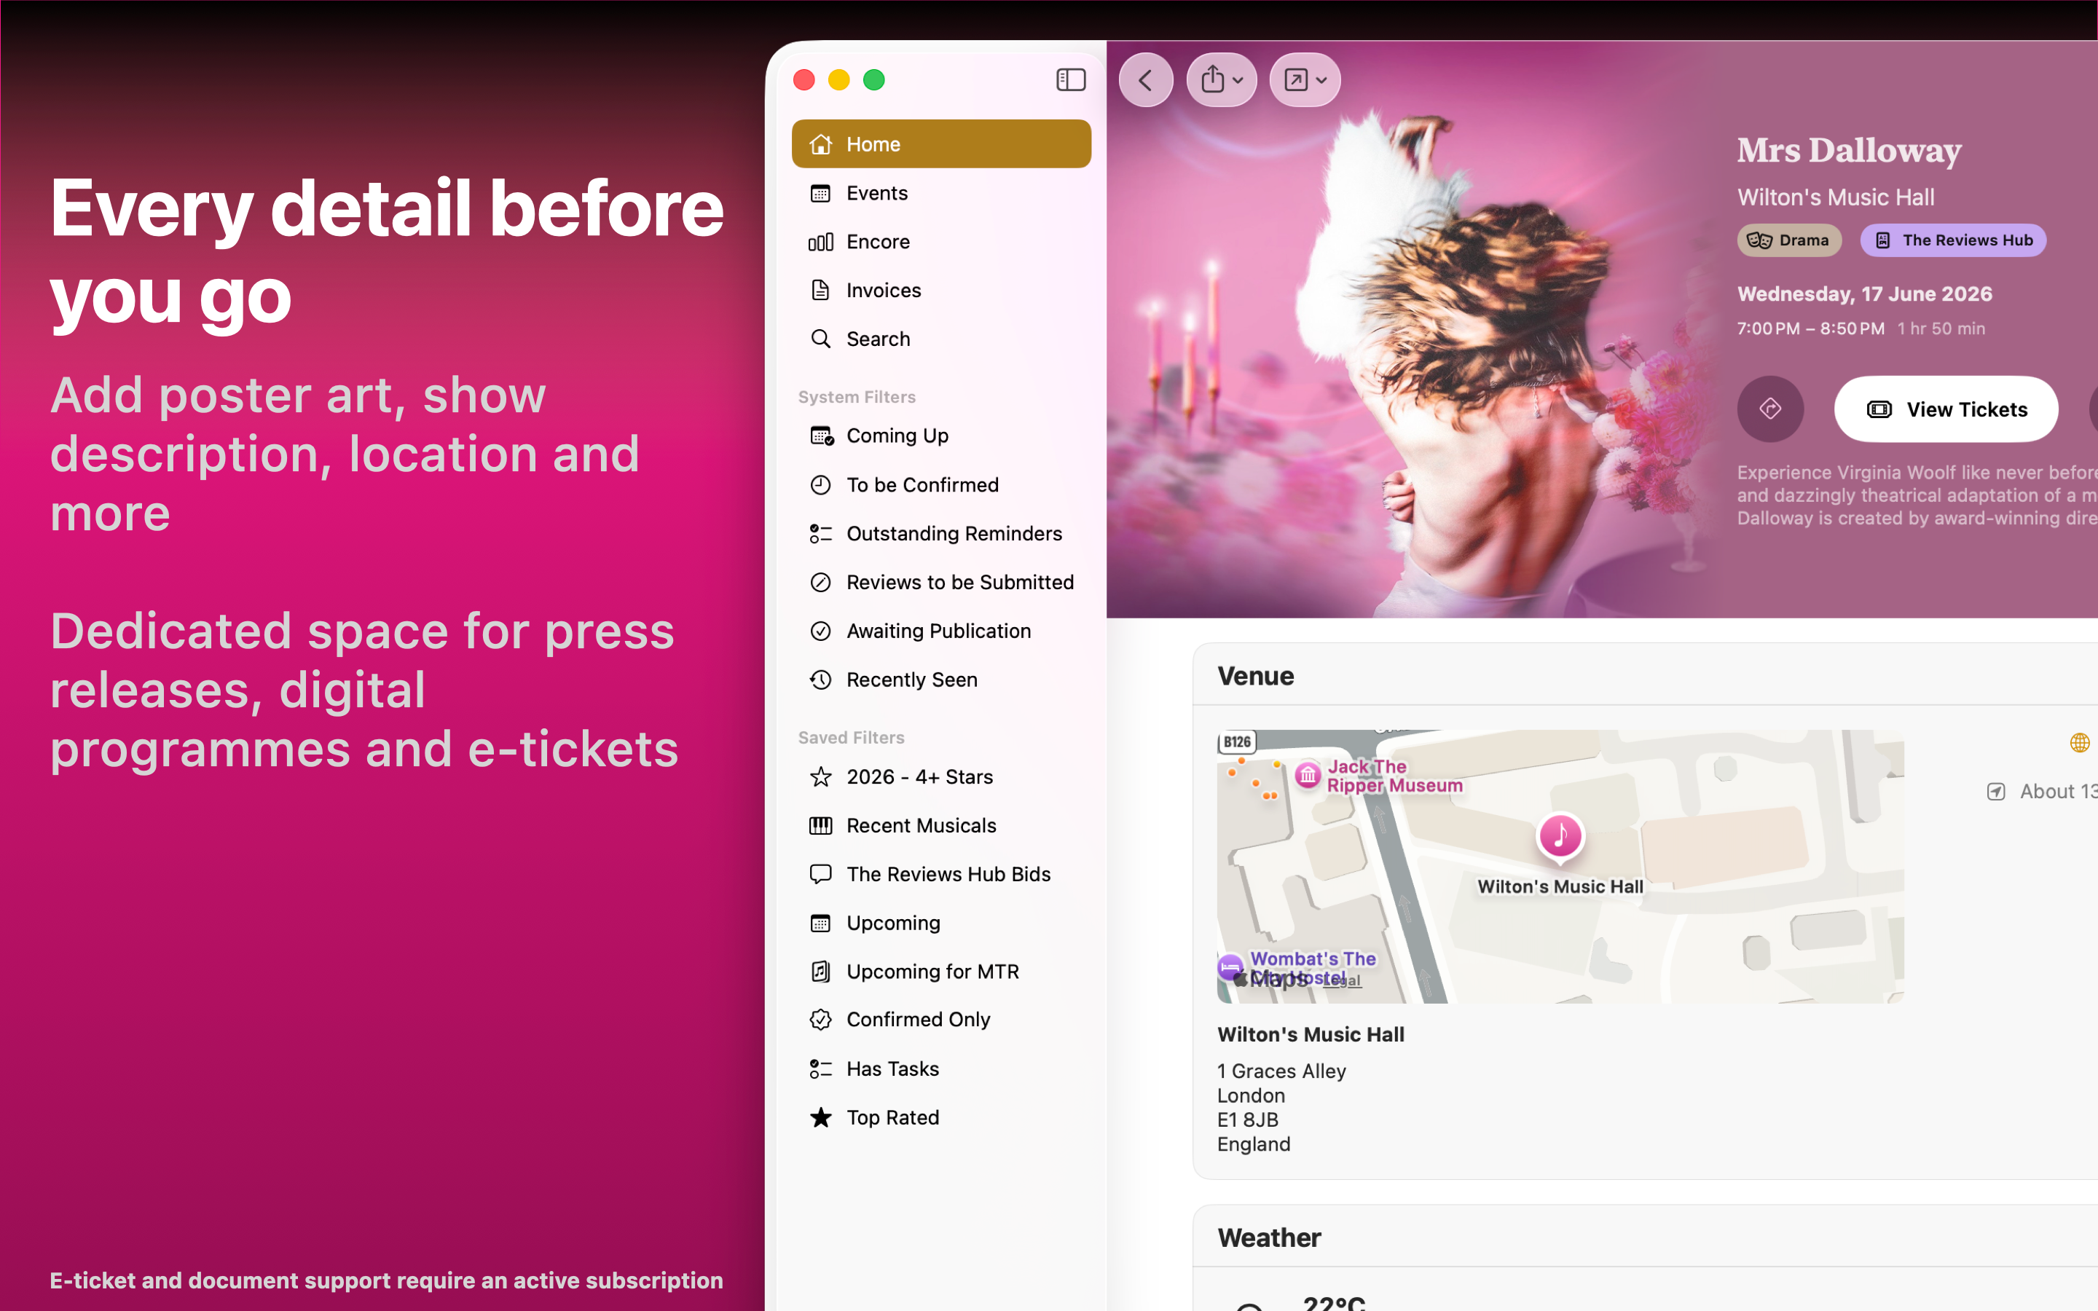
Task: Open Search in the sidebar
Action: [940, 338]
